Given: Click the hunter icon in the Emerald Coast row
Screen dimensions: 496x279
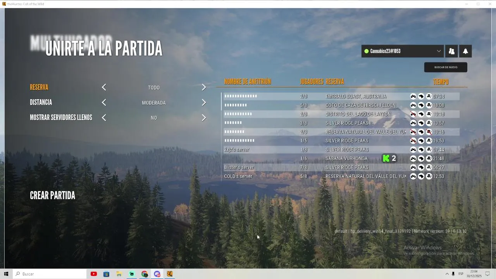Looking at the screenshot, I should coord(429,96).
